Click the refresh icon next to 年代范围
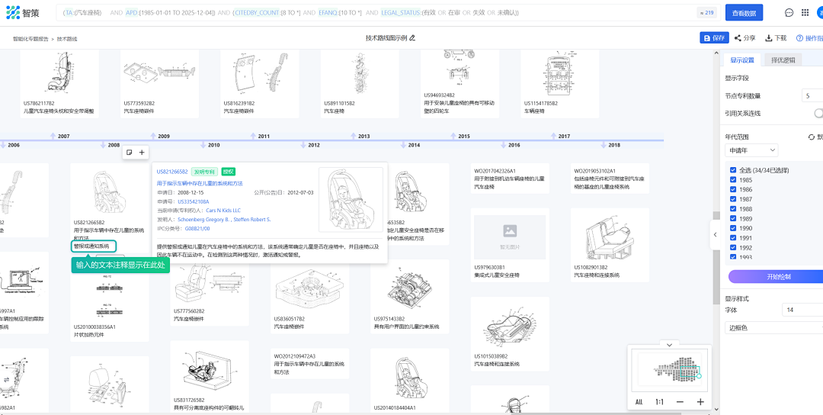The height and width of the screenshot is (415, 823). [x=811, y=137]
